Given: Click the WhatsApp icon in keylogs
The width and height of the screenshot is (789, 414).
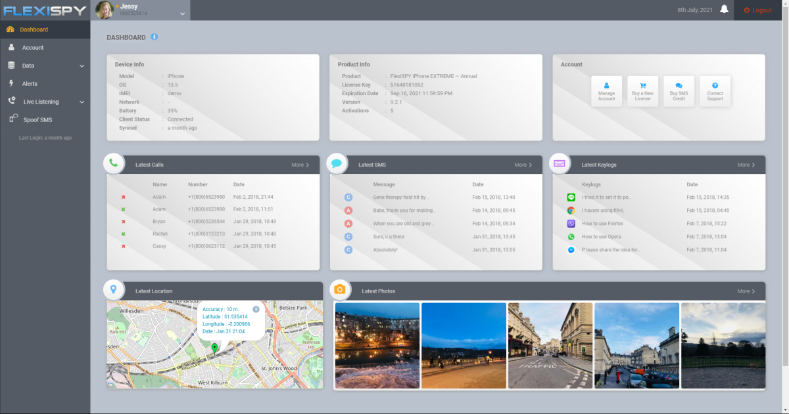Looking at the screenshot, I should click(x=571, y=237).
